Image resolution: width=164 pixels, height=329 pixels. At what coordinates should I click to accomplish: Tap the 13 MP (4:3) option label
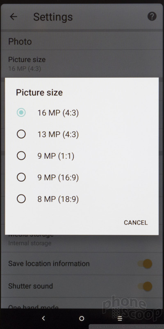pyautogui.click(x=58, y=134)
